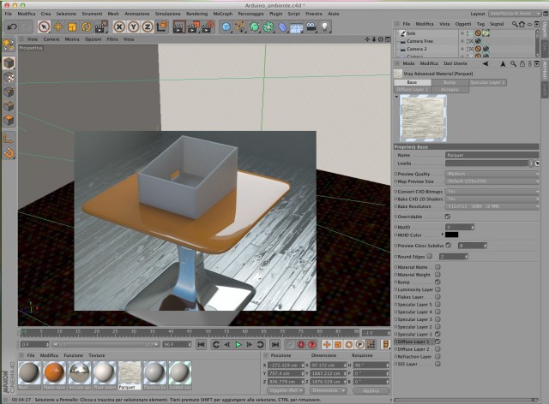Select the Scale tool

coord(72,27)
